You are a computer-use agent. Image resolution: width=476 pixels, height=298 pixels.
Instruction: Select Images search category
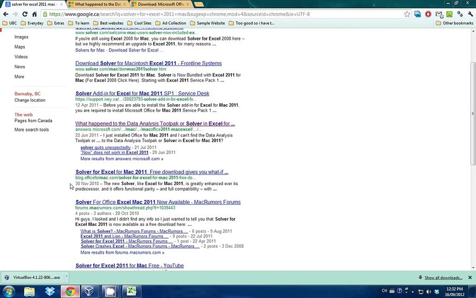21,37
